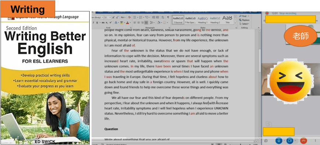This screenshot has height=145, width=320.
Task: Turn off the video camera in call
Action: pos(290,141)
